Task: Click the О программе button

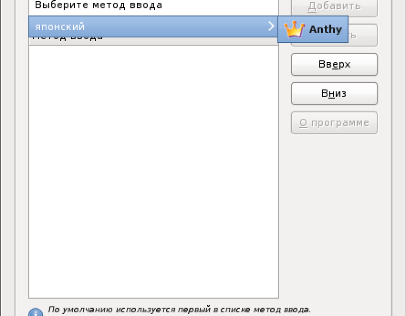Action: [334, 123]
